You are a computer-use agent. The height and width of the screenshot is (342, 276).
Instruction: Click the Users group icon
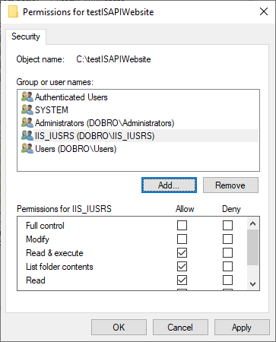coord(27,149)
